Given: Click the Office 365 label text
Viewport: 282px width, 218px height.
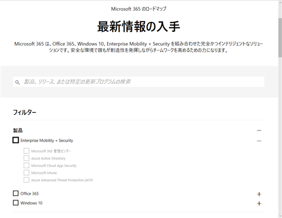Looking at the screenshot, I should [x=29, y=193].
